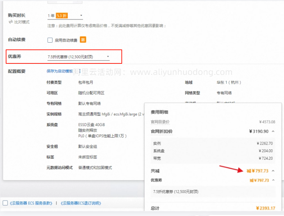Image resolution: width=284 pixels, height=216 pixels.
Task: Click the total price ¥2393.17
Action: [x=265, y=208]
